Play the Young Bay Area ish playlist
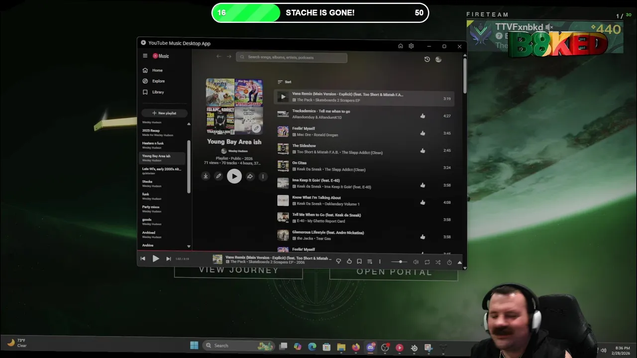Image resolution: width=637 pixels, height=358 pixels. coord(234,176)
